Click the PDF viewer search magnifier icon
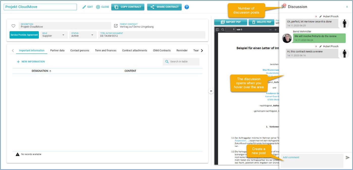 tap(223, 30)
